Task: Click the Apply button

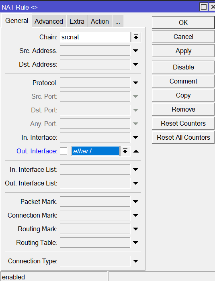Action: point(183,51)
